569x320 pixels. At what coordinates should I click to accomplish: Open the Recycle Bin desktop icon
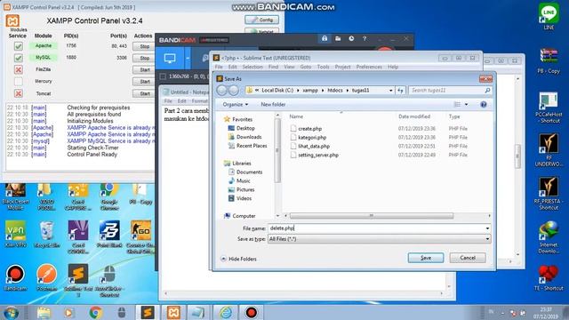[x=47, y=234]
